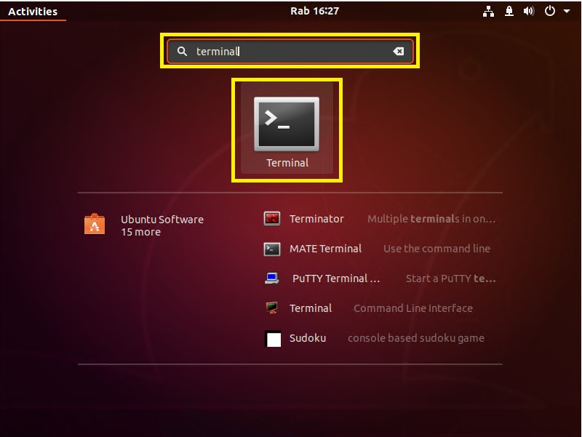Clear the search text with the backspace icon
582x437 pixels.
pos(399,52)
